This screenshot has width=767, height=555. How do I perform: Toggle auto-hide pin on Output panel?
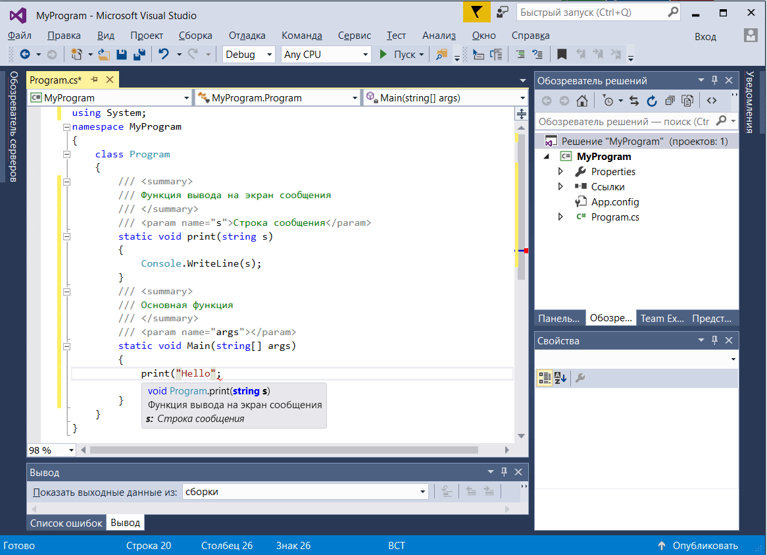click(x=504, y=472)
